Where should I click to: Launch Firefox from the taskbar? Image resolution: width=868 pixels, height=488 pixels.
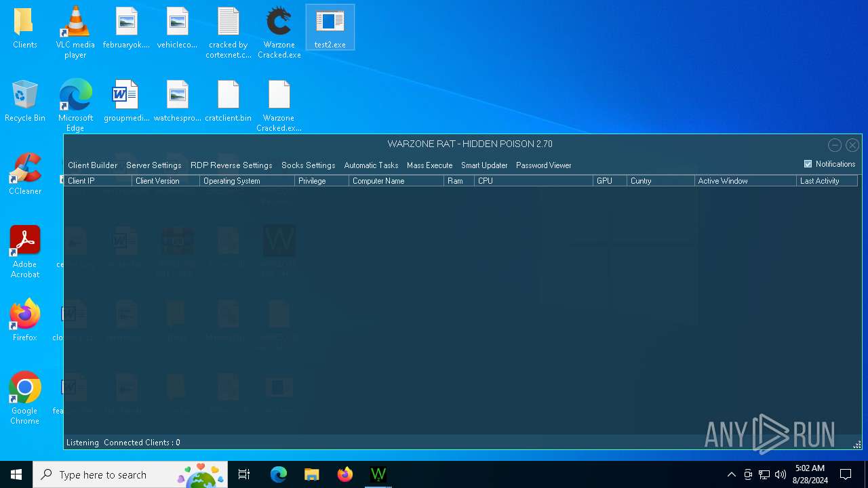click(345, 474)
